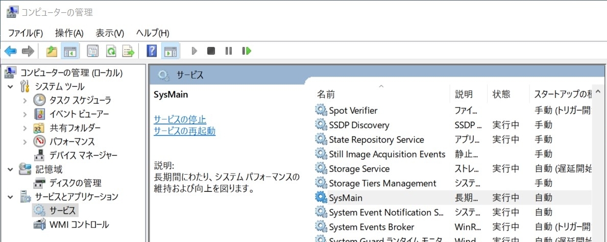Click the Start service play icon

click(x=195, y=51)
